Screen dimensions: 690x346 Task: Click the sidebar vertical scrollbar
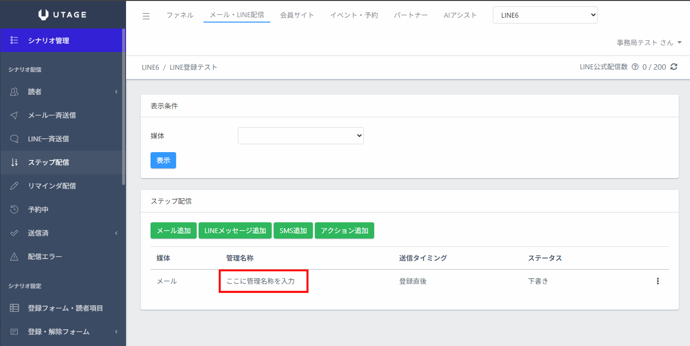(124, 106)
